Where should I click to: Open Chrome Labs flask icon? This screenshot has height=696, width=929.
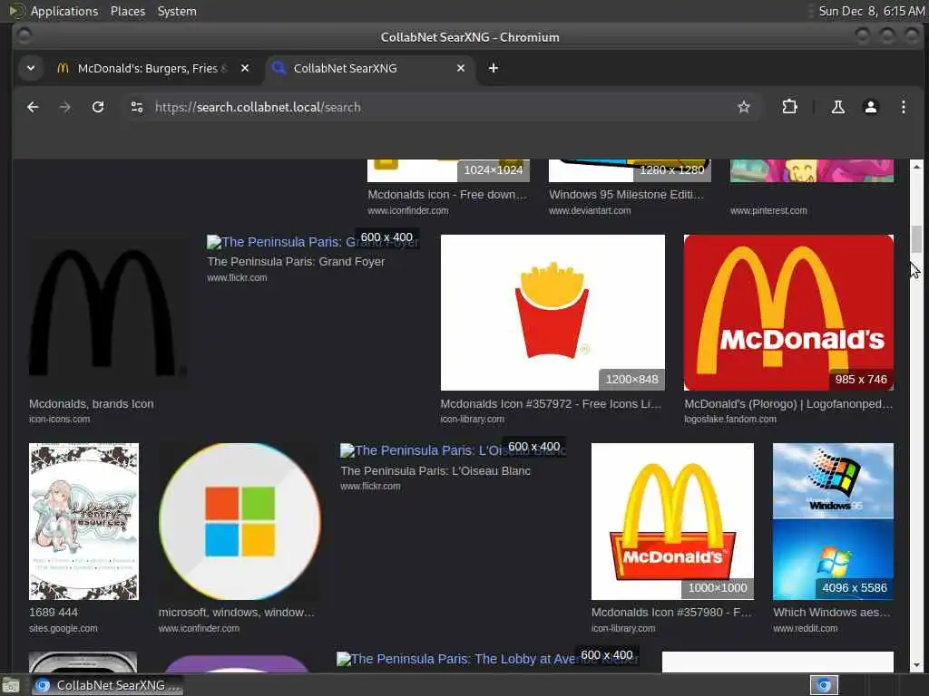click(x=837, y=107)
